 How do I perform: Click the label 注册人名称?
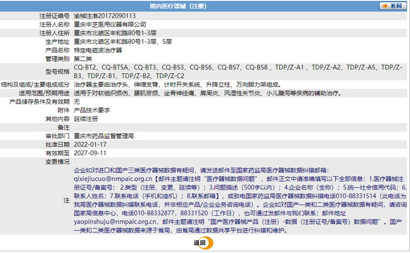[55, 25]
